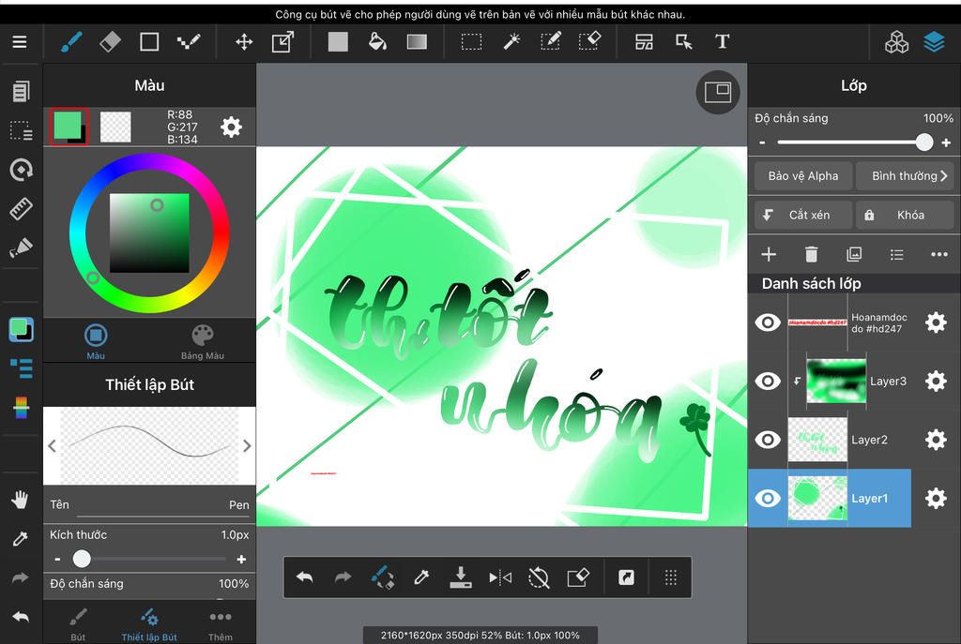Switch to Bảng Màu palette tab

[x=203, y=341]
